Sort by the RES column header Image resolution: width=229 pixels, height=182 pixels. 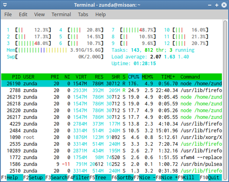[99, 77]
